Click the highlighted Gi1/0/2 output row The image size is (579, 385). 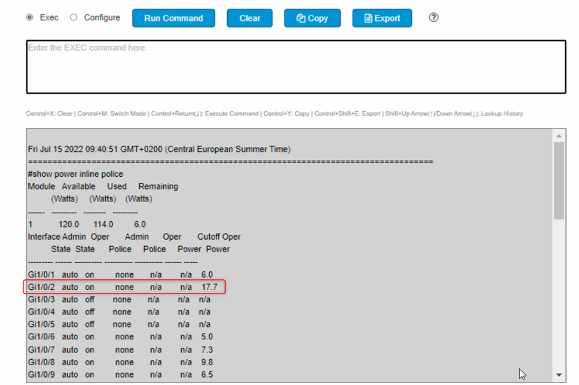pyautogui.click(x=124, y=287)
